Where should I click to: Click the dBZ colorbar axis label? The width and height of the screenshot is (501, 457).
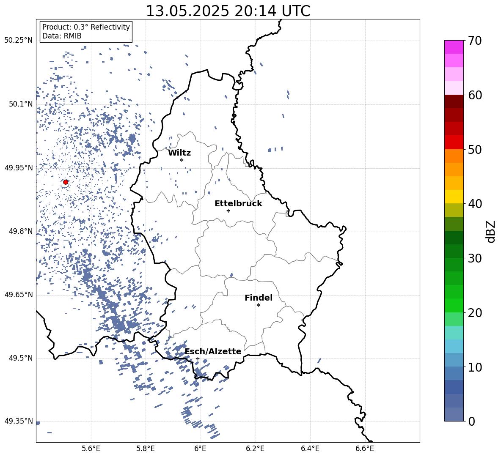point(491,231)
